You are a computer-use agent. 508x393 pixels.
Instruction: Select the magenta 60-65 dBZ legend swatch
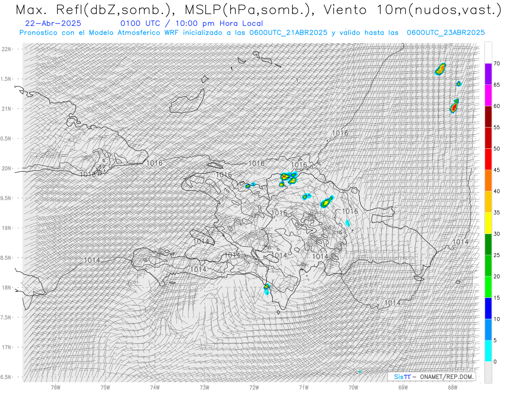pyautogui.click(x=488, y=95)
